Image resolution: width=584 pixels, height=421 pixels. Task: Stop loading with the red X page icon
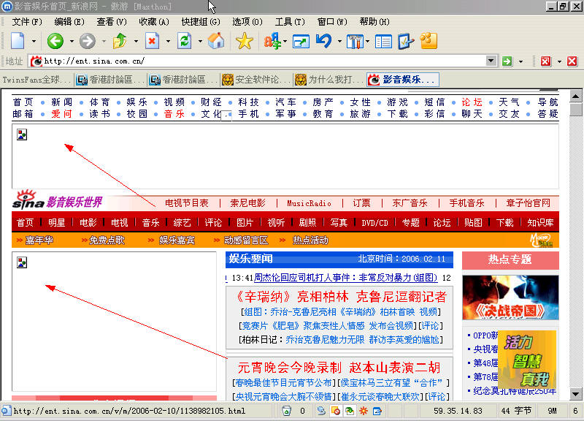tap(152, 41)
